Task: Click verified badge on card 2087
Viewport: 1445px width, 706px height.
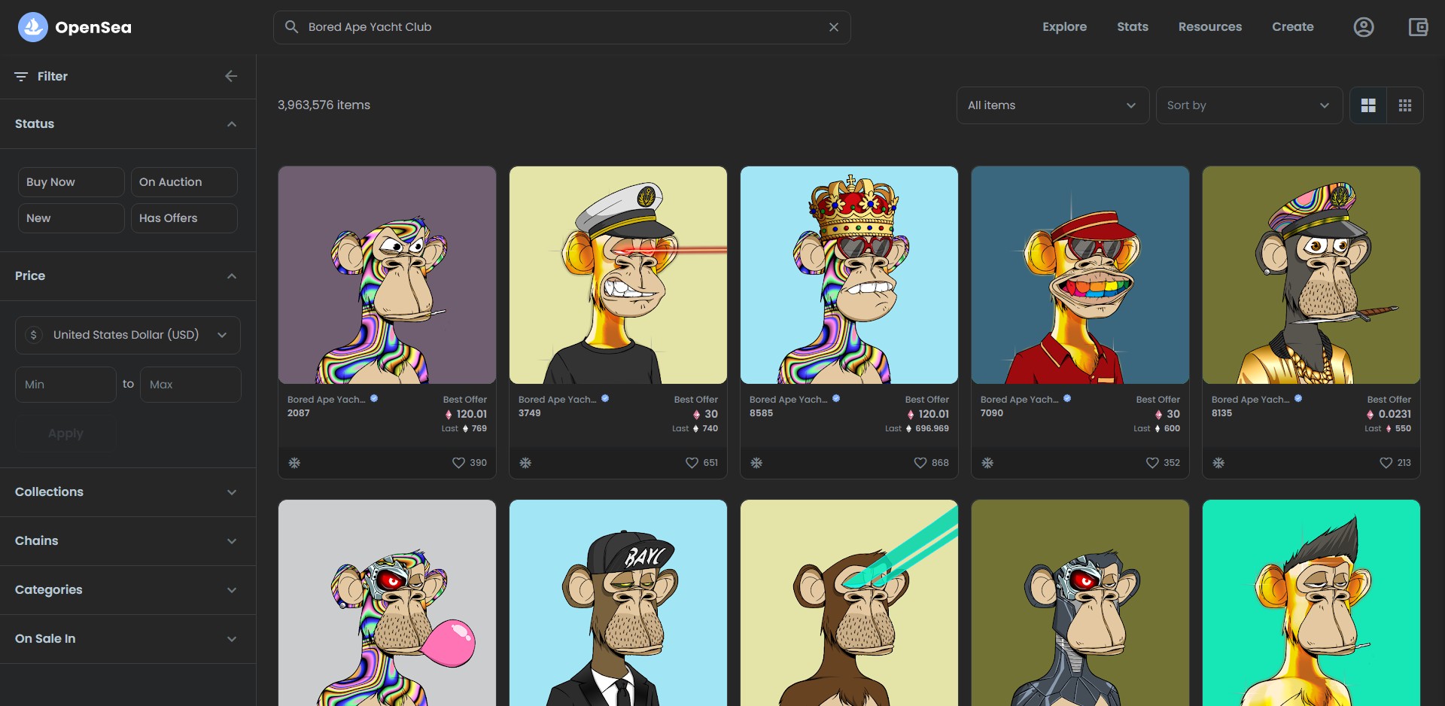Action: tap(374, 399)
